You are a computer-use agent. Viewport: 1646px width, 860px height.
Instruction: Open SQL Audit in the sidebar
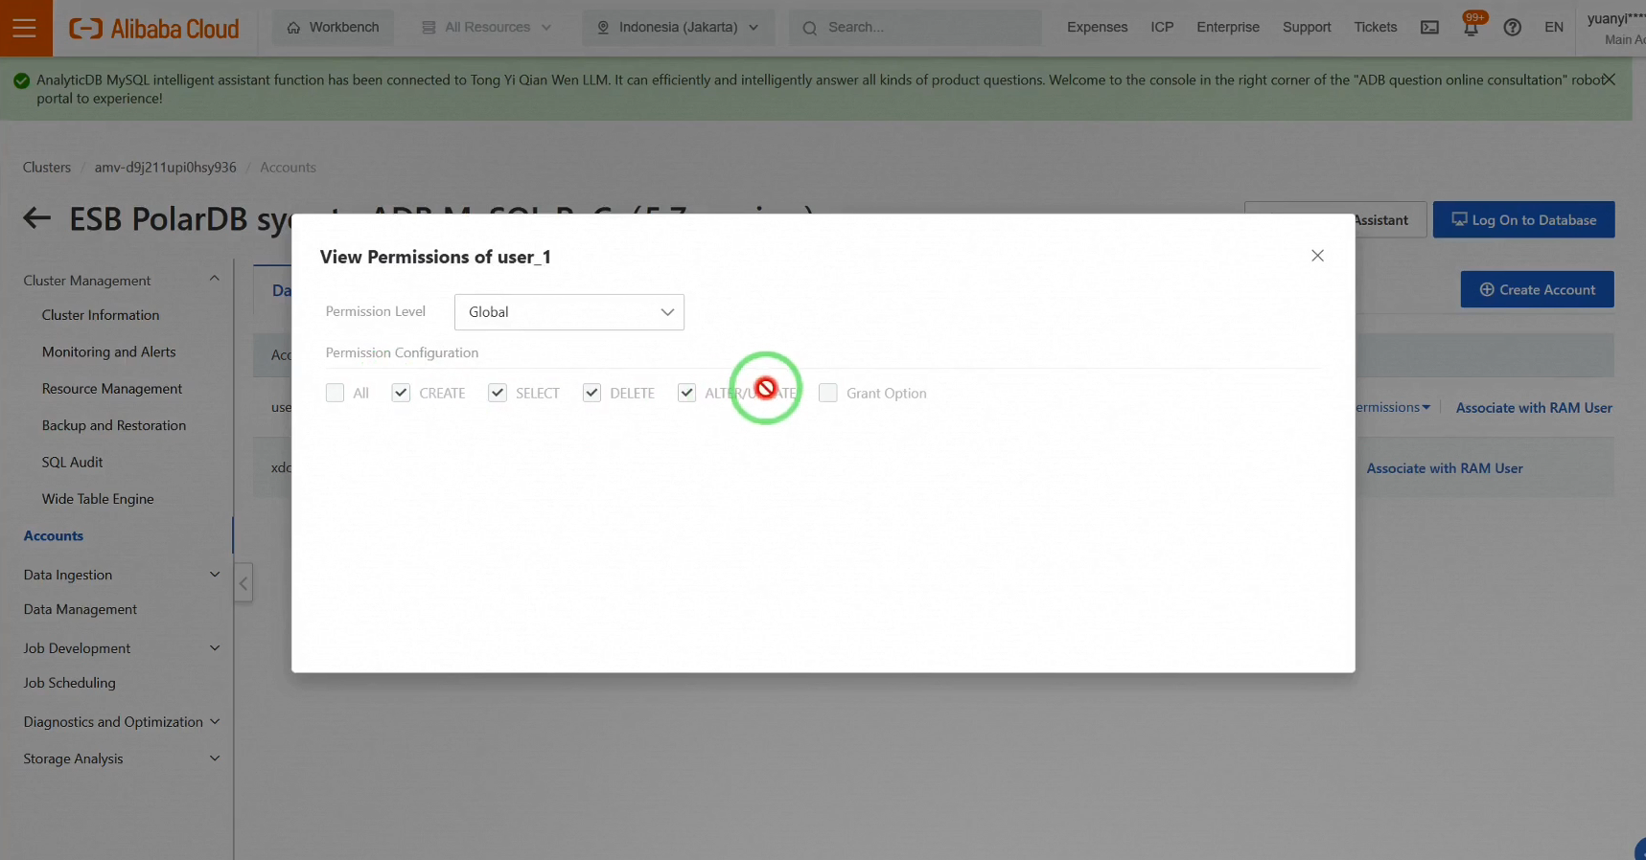coord(72,463)
